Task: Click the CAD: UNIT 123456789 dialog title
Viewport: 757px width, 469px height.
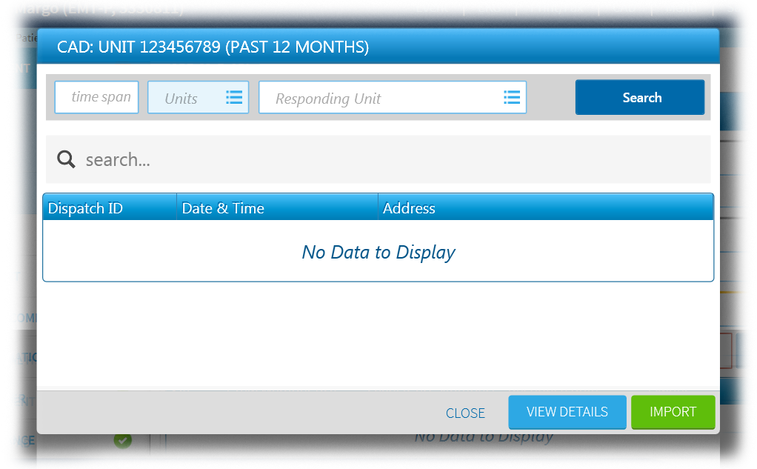Action: coord(213,47)
